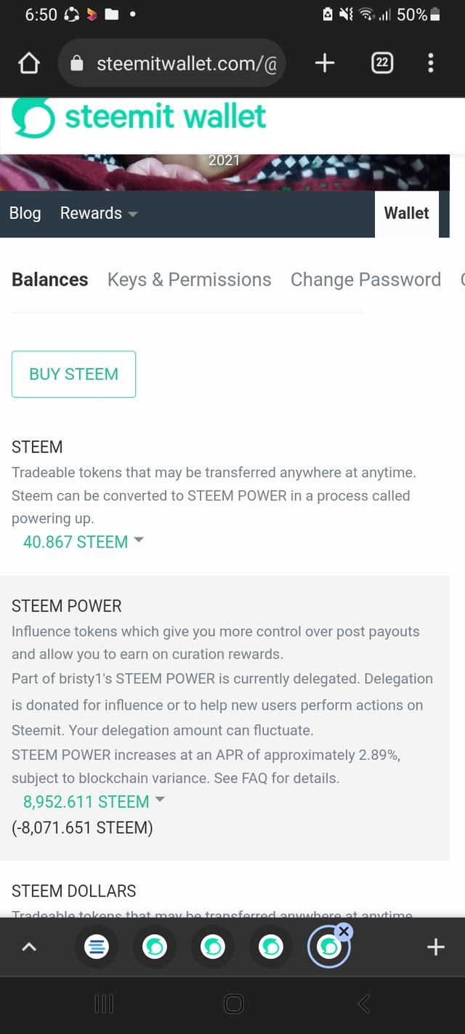The image size is (465, 1034).
Task: Add a new tab from bottom bar plus
Action: [x=435, y=947]
